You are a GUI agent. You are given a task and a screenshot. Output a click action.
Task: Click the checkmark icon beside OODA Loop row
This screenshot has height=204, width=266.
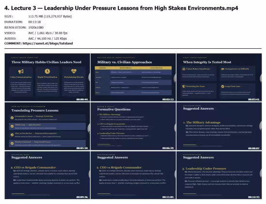pos(12,126)
